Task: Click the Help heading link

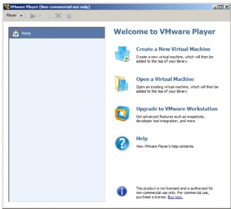Action: 142,138
